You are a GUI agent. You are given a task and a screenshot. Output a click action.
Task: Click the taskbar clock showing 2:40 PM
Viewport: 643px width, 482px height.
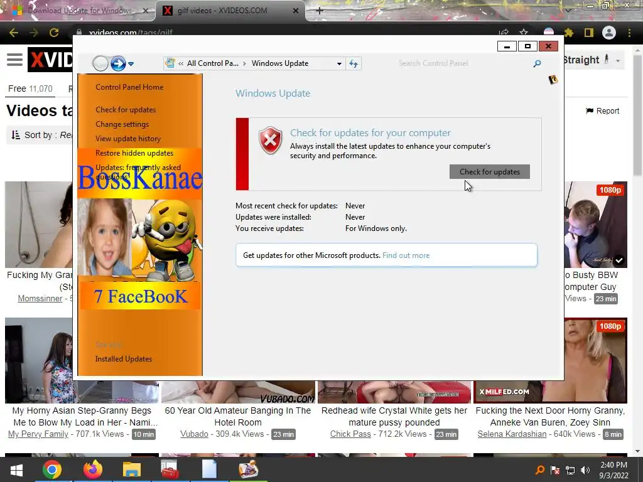click(x=613, y=470)
